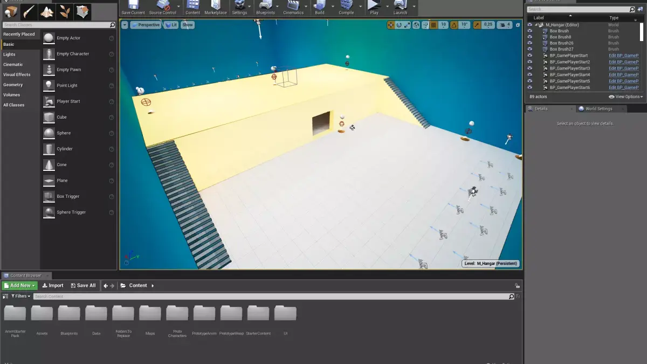This screenshot has height=364, width=647.
Task: Click the Build toolbar icon
Action: coord(320,5)
